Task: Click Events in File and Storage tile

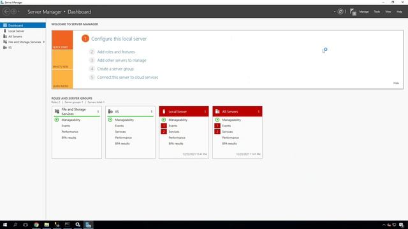Action: pos(66,126)
